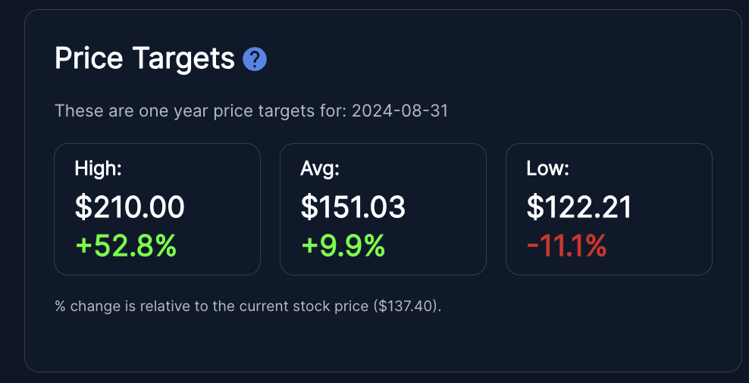Select the red -11.1% change
749x383 pixels.
click(x=566, y=246)
